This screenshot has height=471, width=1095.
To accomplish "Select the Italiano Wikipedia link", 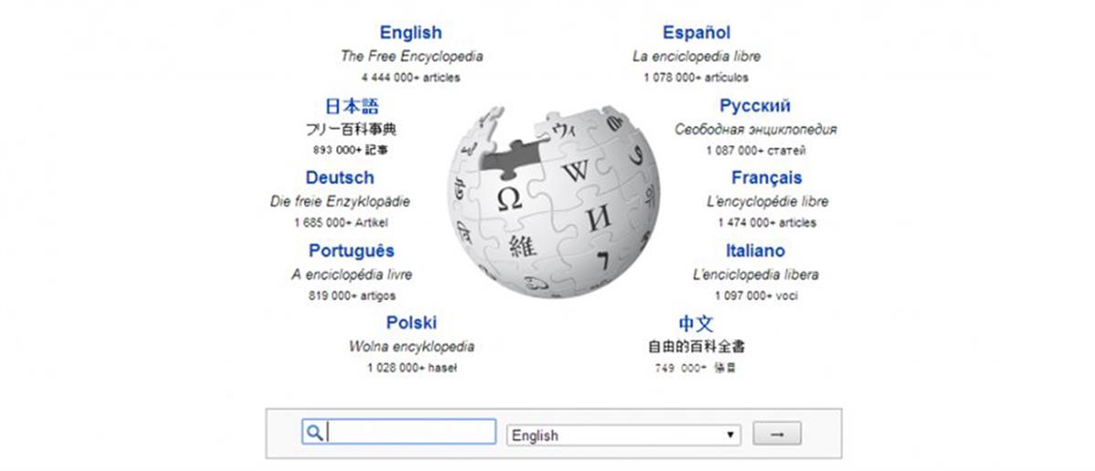I will 755,250.
